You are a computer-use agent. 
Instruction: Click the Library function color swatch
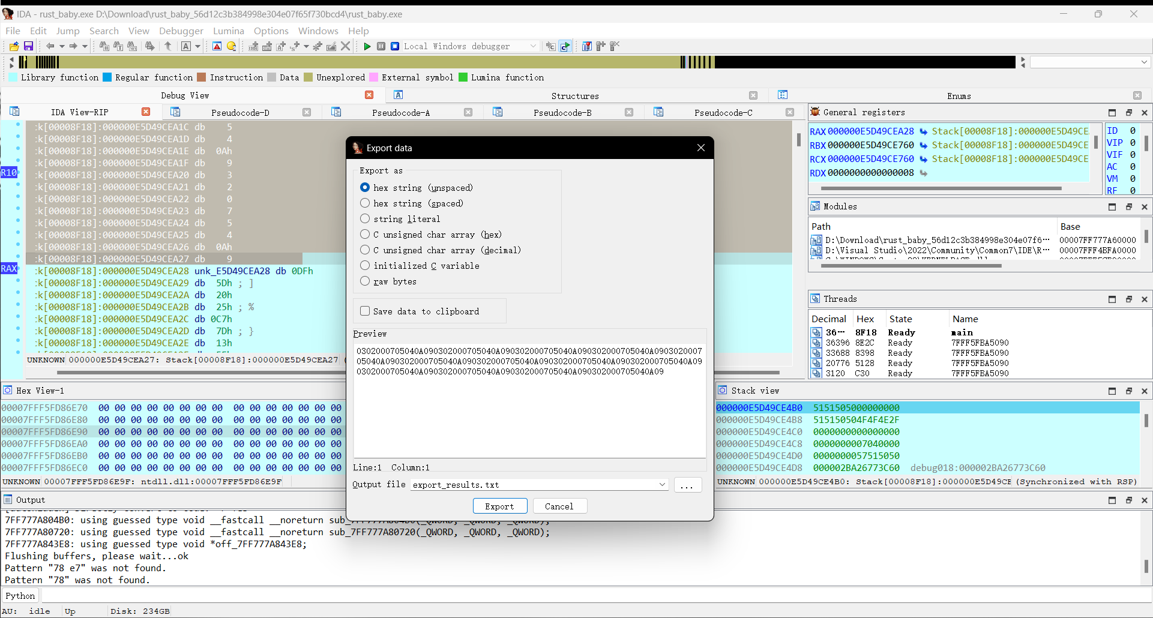[x=13, y=77]
